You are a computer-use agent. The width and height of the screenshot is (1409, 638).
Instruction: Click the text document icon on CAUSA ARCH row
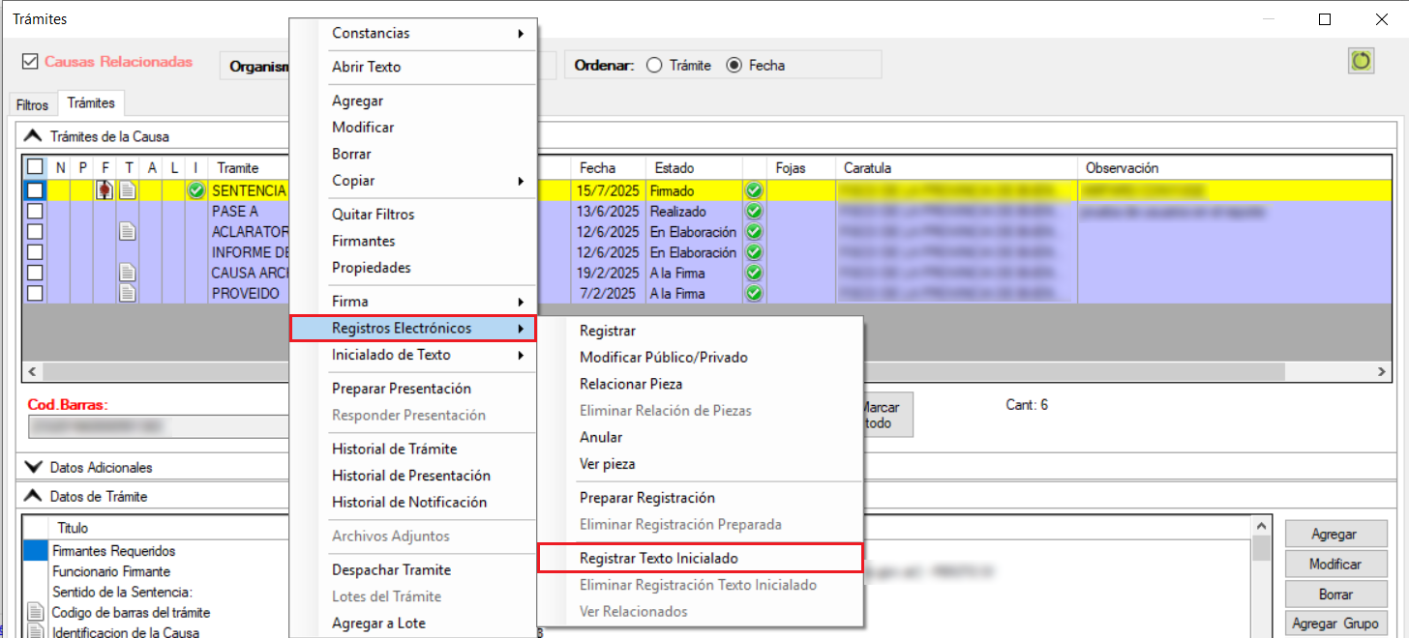click(127, 273)
